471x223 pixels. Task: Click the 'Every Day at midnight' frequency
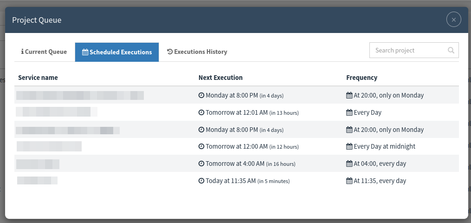385,146
